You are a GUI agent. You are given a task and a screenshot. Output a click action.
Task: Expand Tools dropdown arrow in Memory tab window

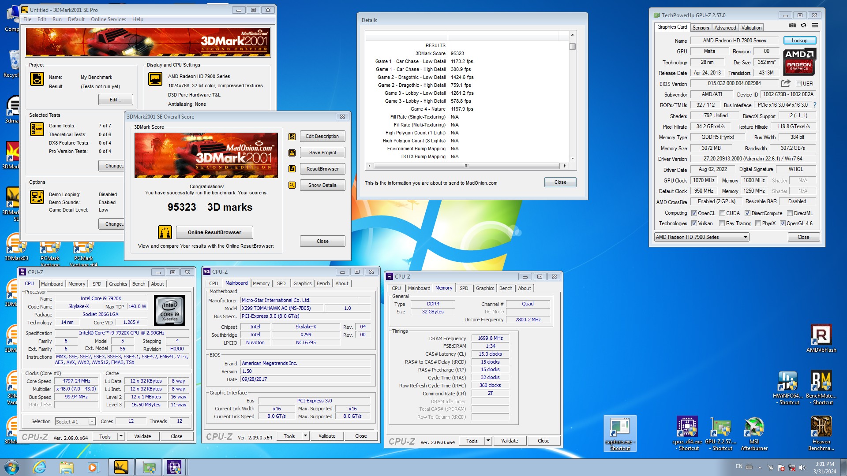[487, 441]
